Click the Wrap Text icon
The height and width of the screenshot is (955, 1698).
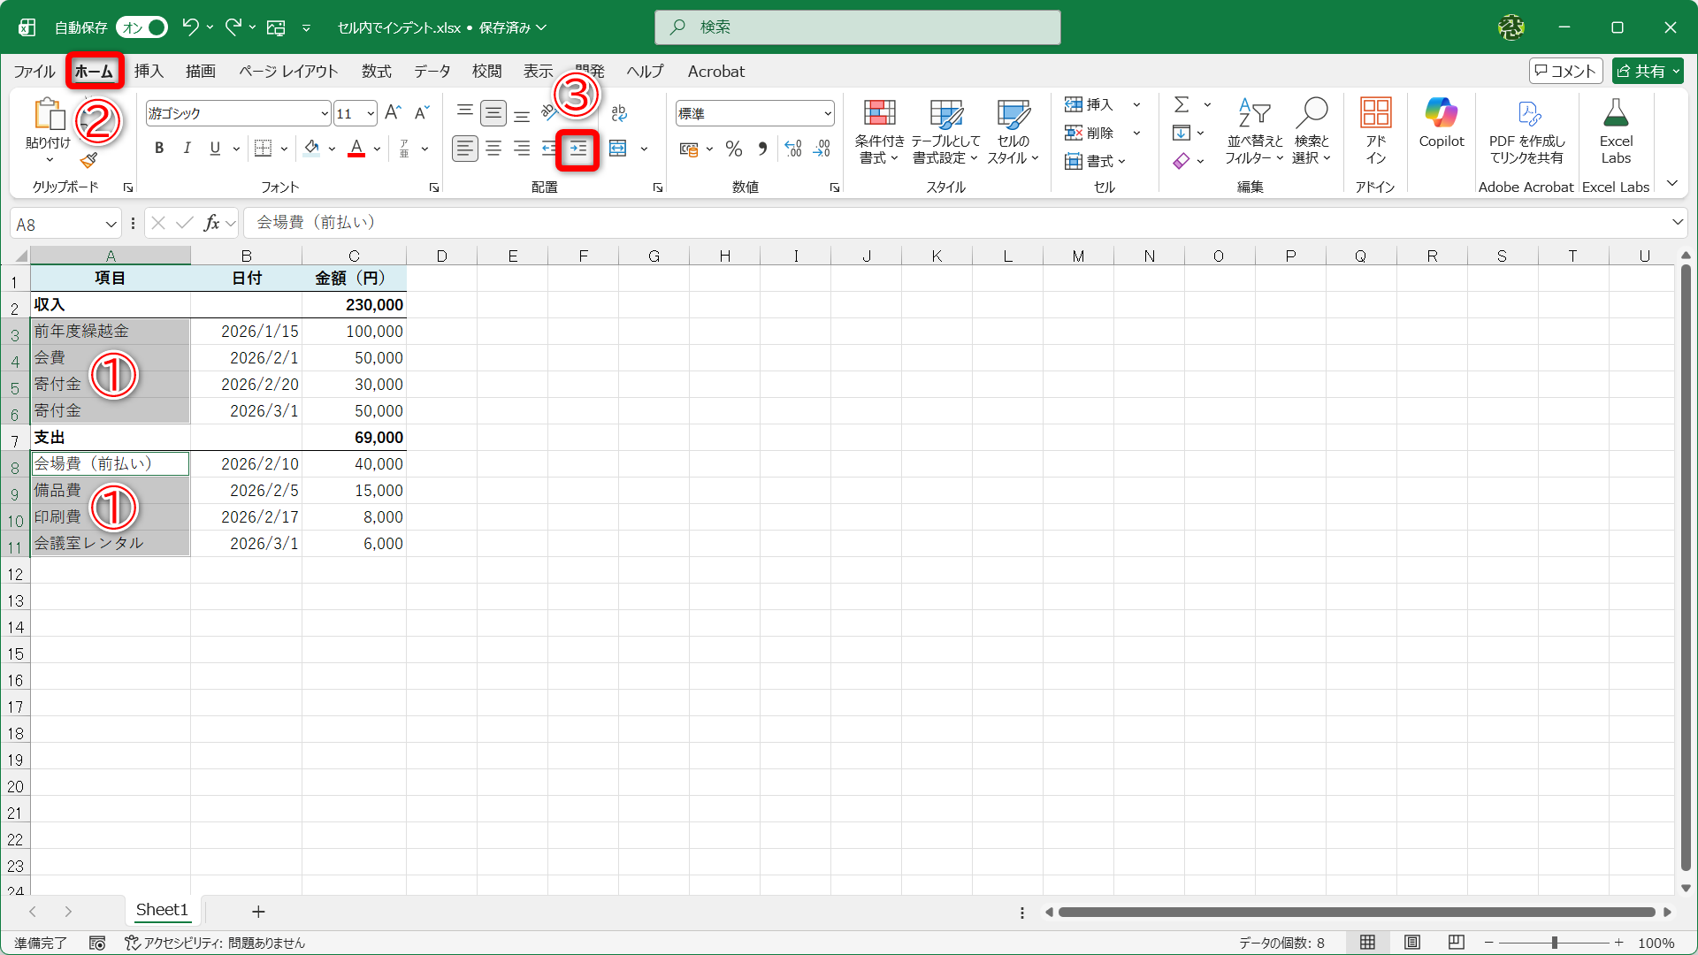[x=619, y=112]
